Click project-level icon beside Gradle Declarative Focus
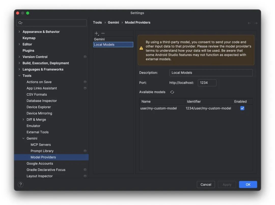 (x=85, y=170)
